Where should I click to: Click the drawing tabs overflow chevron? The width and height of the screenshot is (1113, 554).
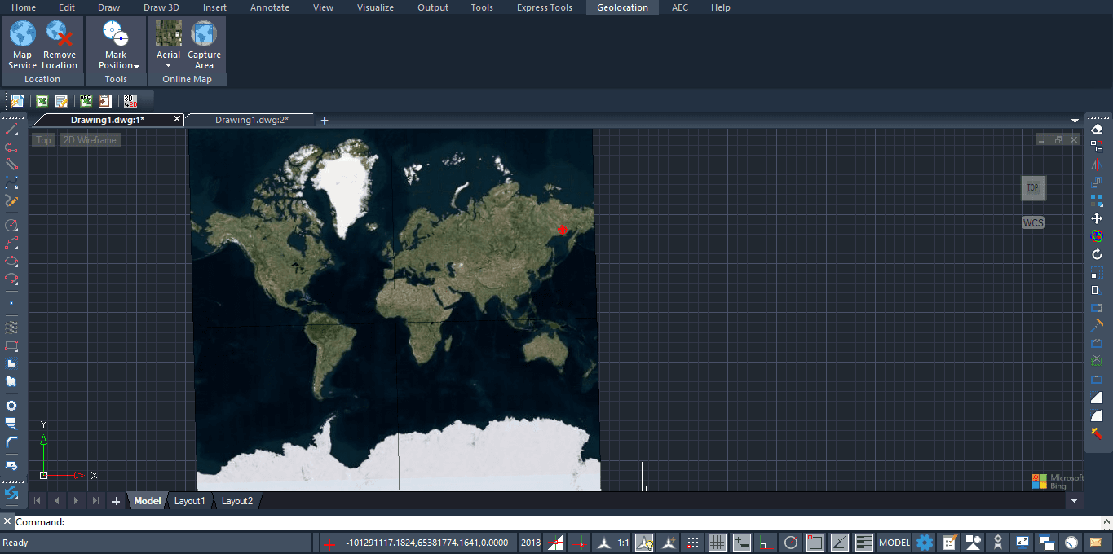point(1075,119)
